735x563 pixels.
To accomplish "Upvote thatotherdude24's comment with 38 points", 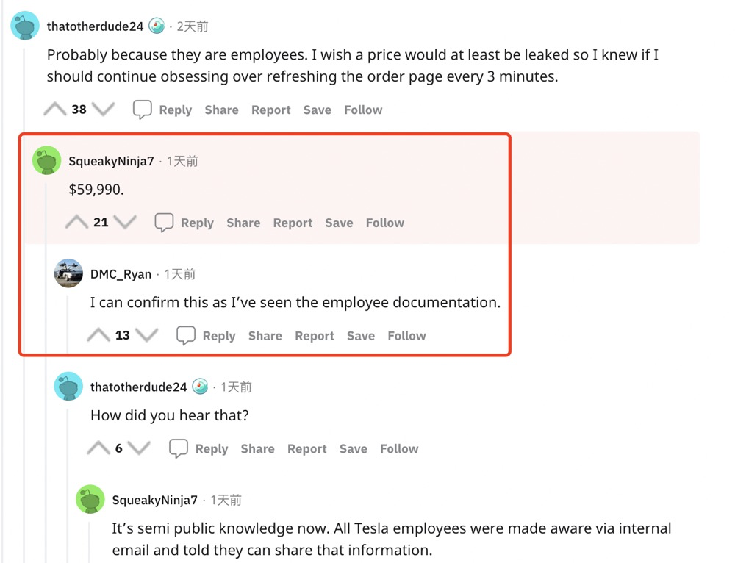I will click(x=55, y=110).
